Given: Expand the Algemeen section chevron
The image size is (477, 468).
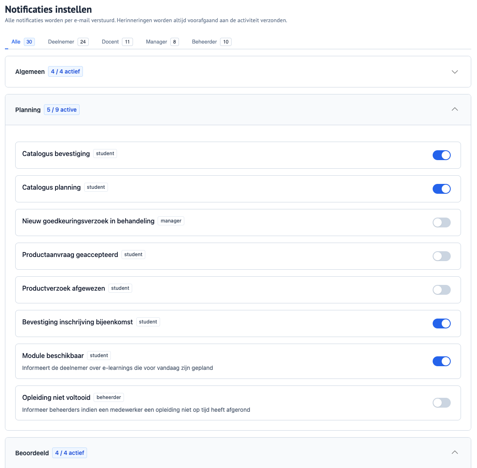Looking at the screenshot, I should 454,72.
